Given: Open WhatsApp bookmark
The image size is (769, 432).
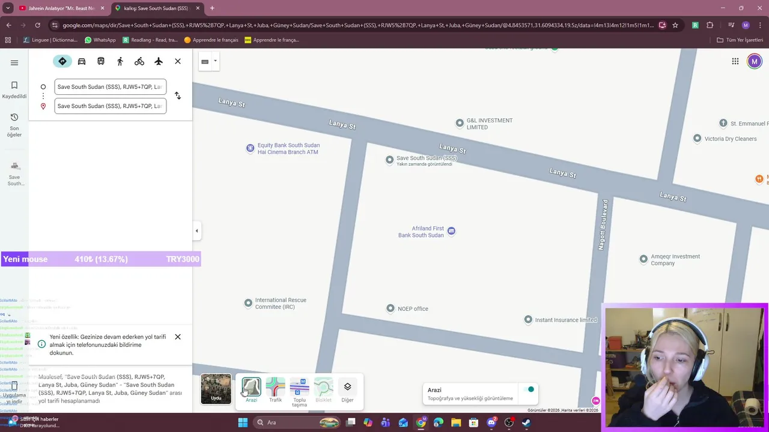Looking at the screenshot, I should [100, 40].
